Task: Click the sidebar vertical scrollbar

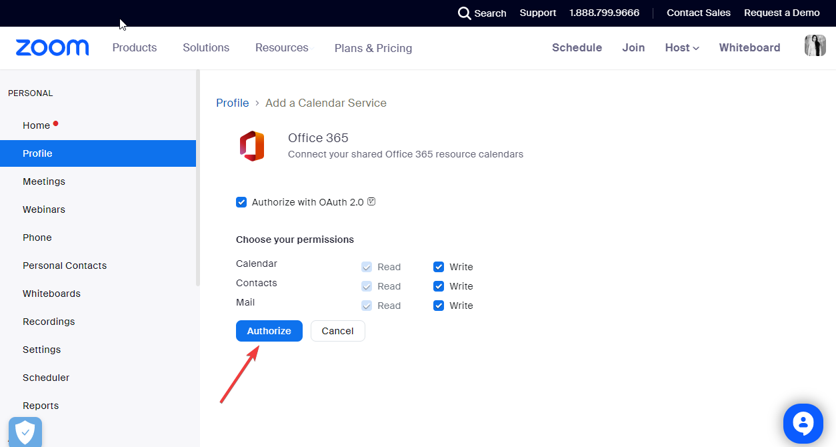Action: pyautogui.click(x=197, y=179)
